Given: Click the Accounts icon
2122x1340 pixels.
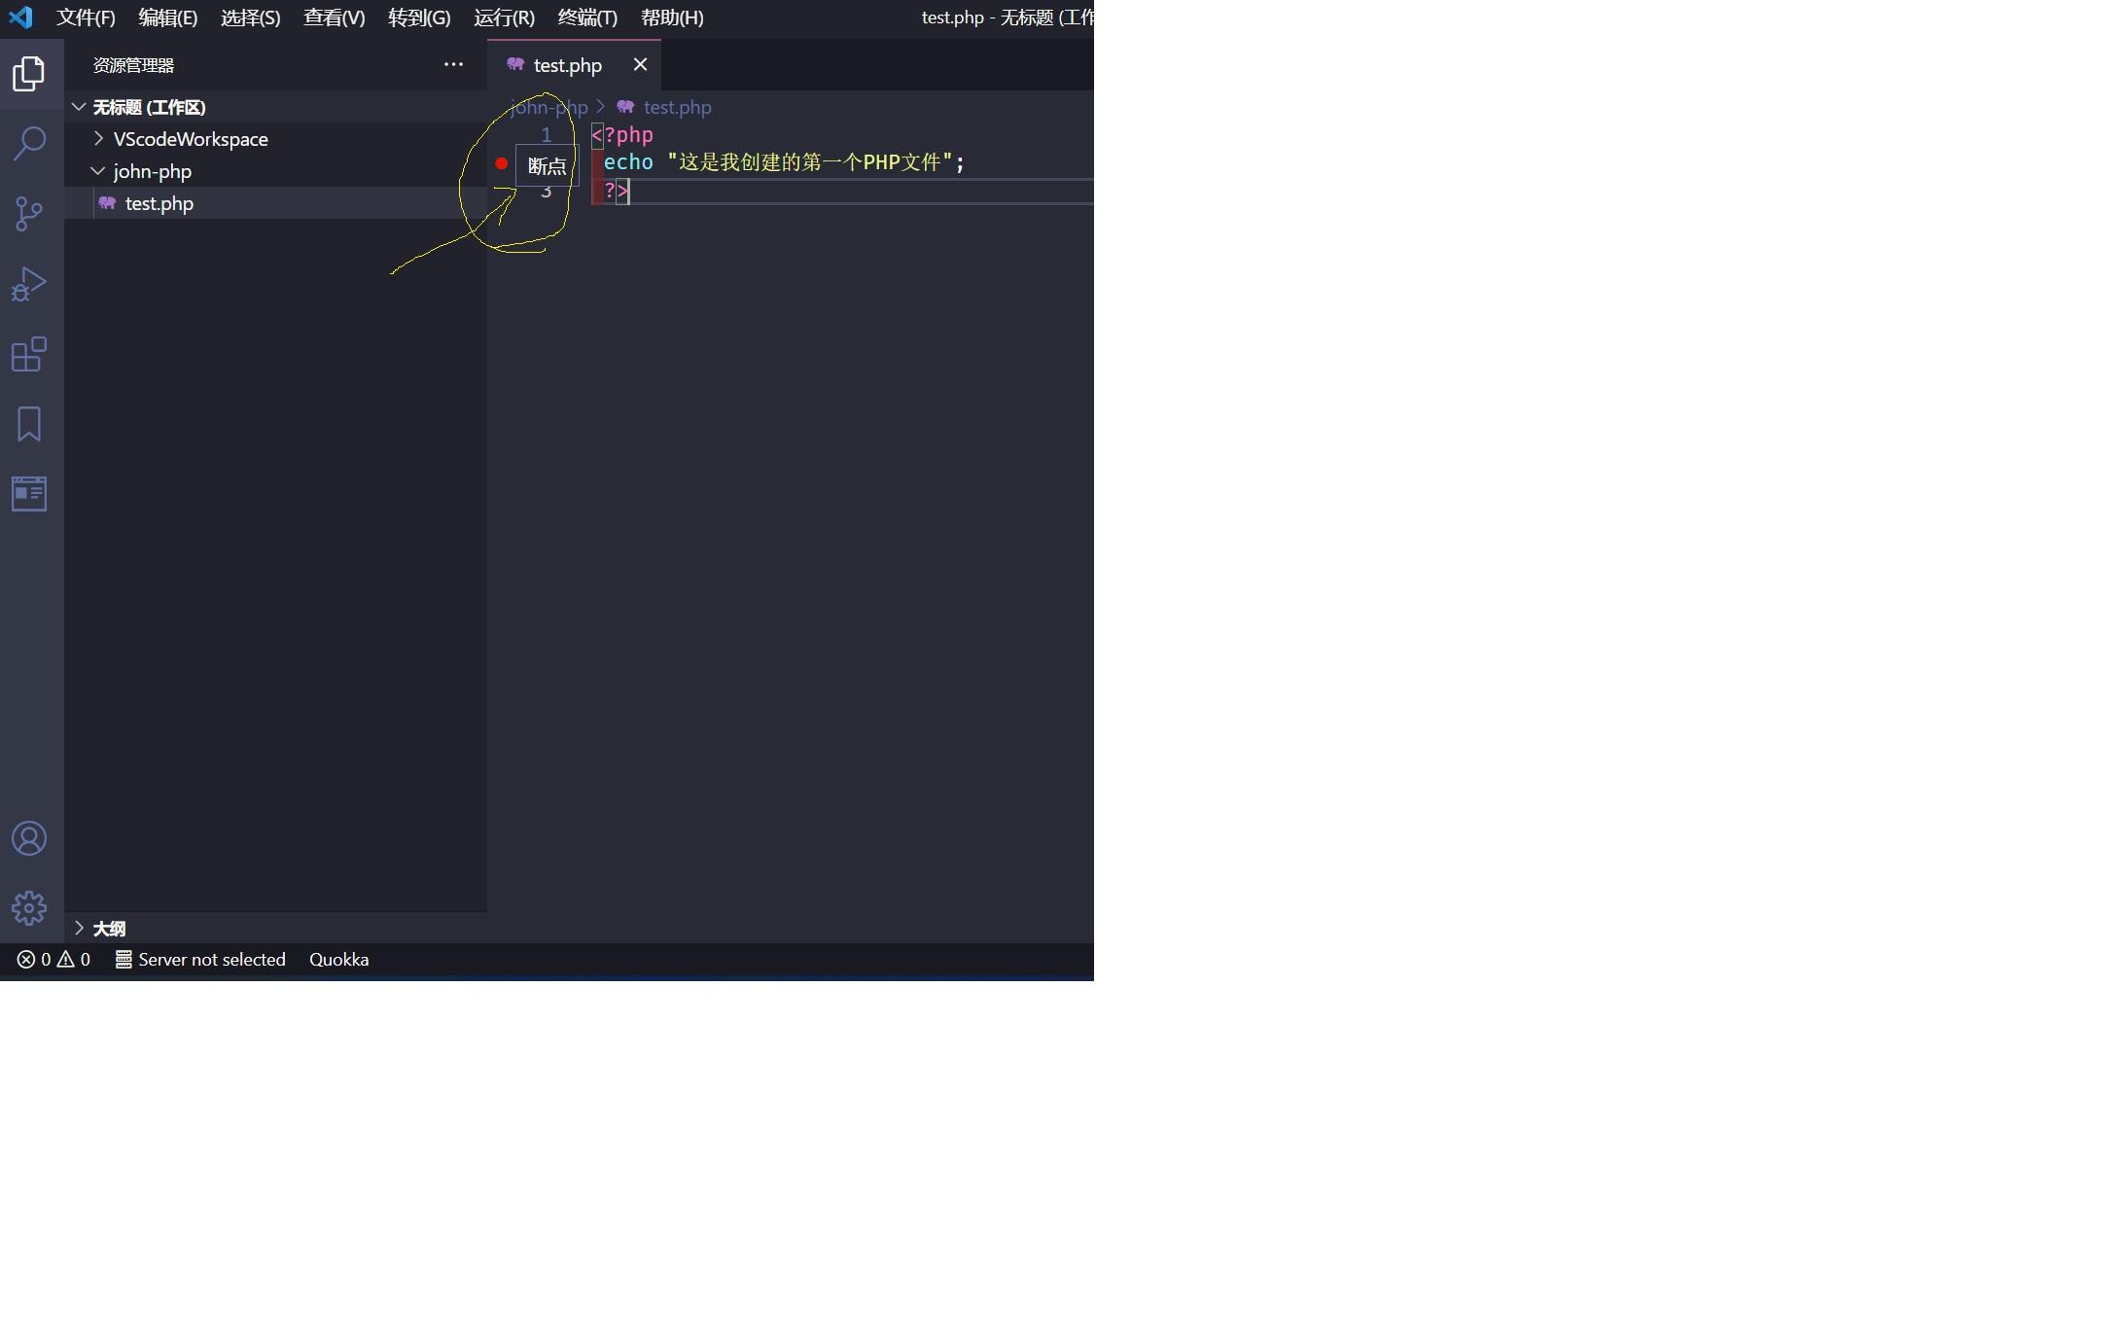Looking at the screenshot, I should 29,837.
